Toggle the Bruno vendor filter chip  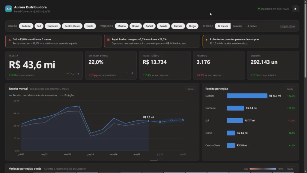(136, 26)
